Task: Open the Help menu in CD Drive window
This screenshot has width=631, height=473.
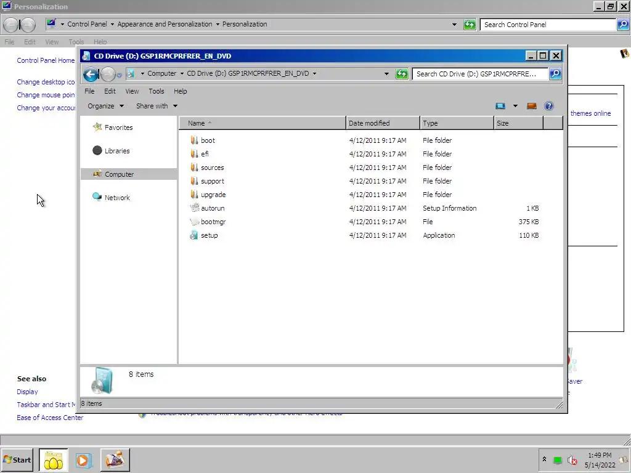Action: click(x=181, y=91)
